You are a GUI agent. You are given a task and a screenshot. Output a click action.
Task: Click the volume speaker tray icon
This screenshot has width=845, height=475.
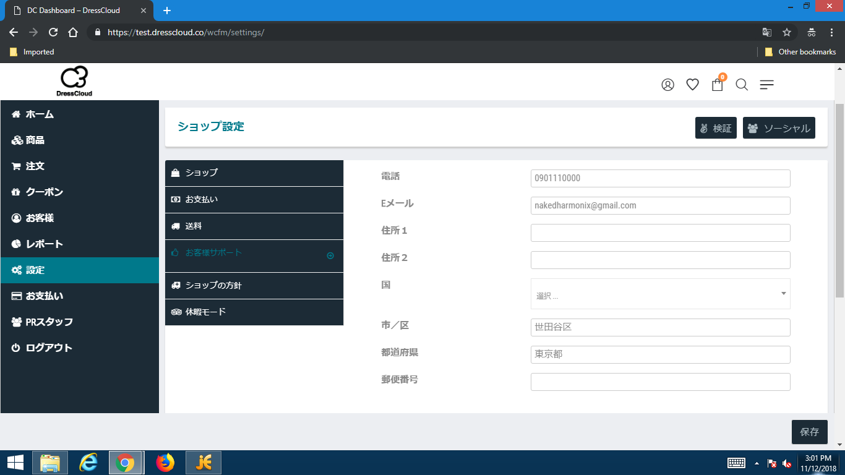click(787, 463)
